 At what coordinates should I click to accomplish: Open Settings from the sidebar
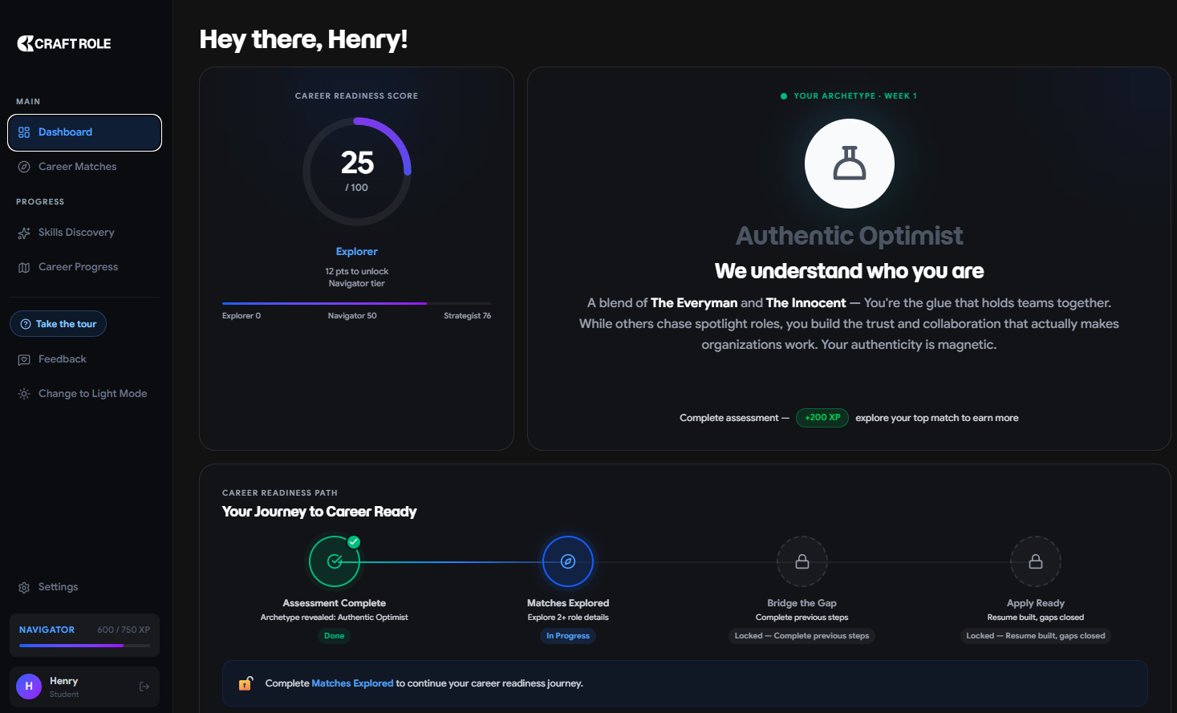tap(84, 587)
